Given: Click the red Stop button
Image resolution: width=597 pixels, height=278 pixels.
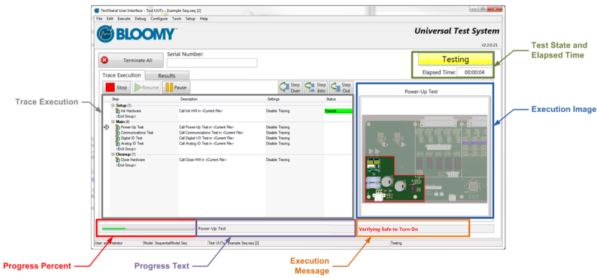Looking at the screenshot, I should coord(117,87).
